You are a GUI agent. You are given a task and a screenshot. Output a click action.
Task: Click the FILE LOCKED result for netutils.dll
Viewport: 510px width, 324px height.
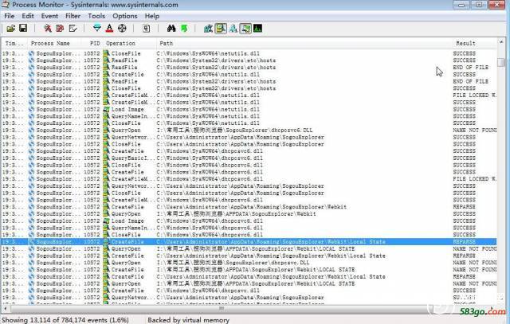tap(475, 96)
